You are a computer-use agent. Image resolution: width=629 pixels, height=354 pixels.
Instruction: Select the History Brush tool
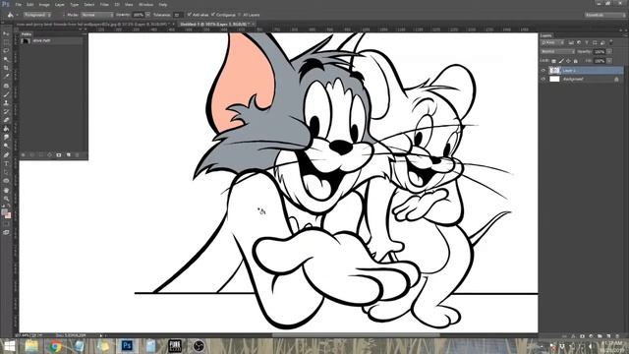(x=6, y=111)
